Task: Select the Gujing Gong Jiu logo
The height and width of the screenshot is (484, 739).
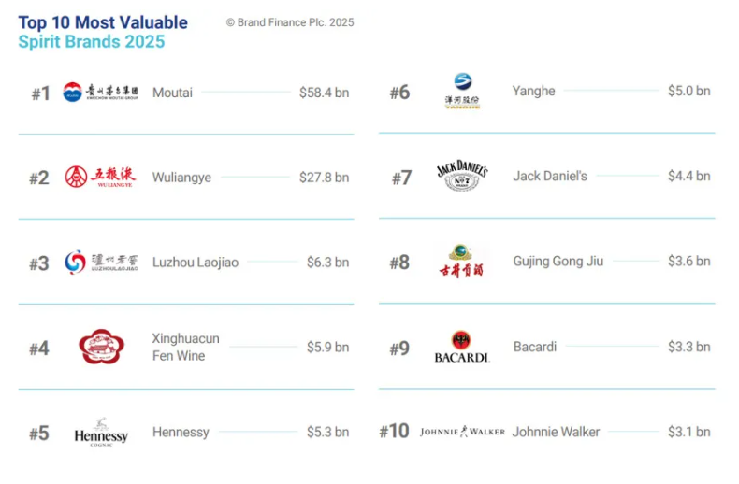Action: [461, 261]
